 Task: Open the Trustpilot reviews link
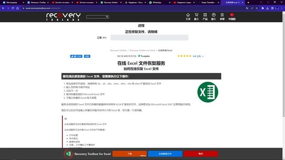coord(144,56)
